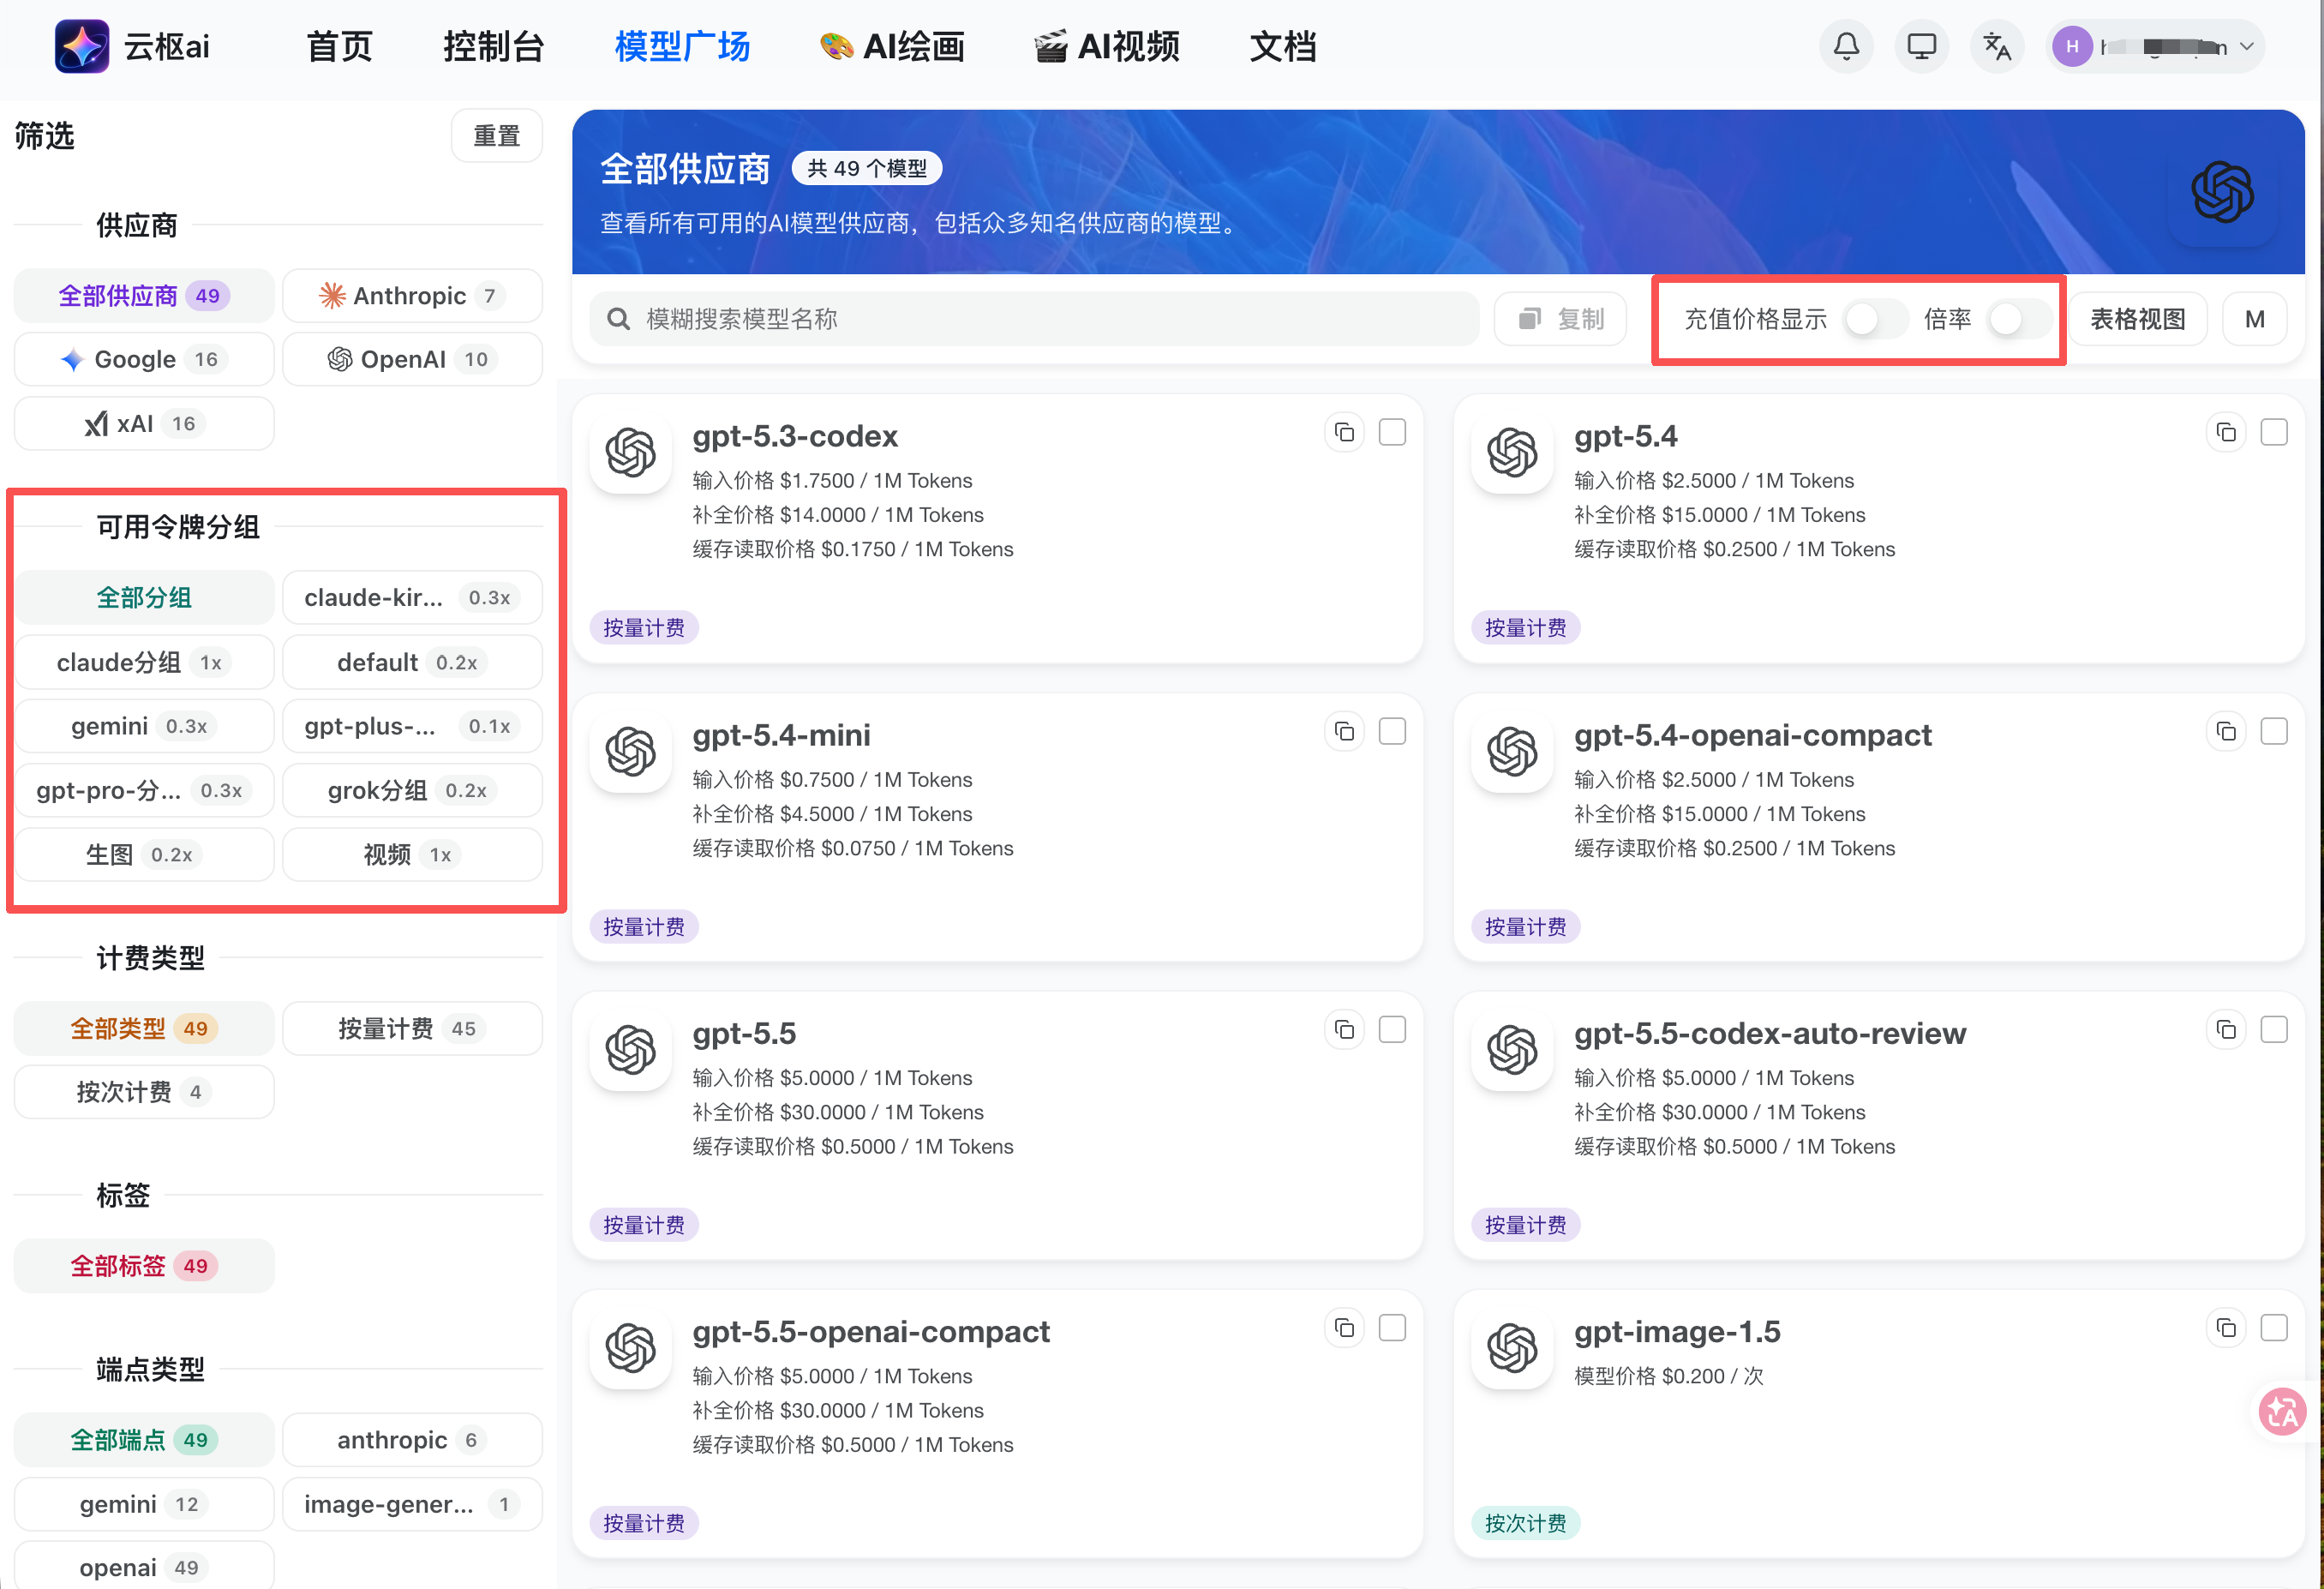Open the 首页 nav item
This screenshot has height=1589, width=2324.
pyautogui.click(x=339, y=46)
